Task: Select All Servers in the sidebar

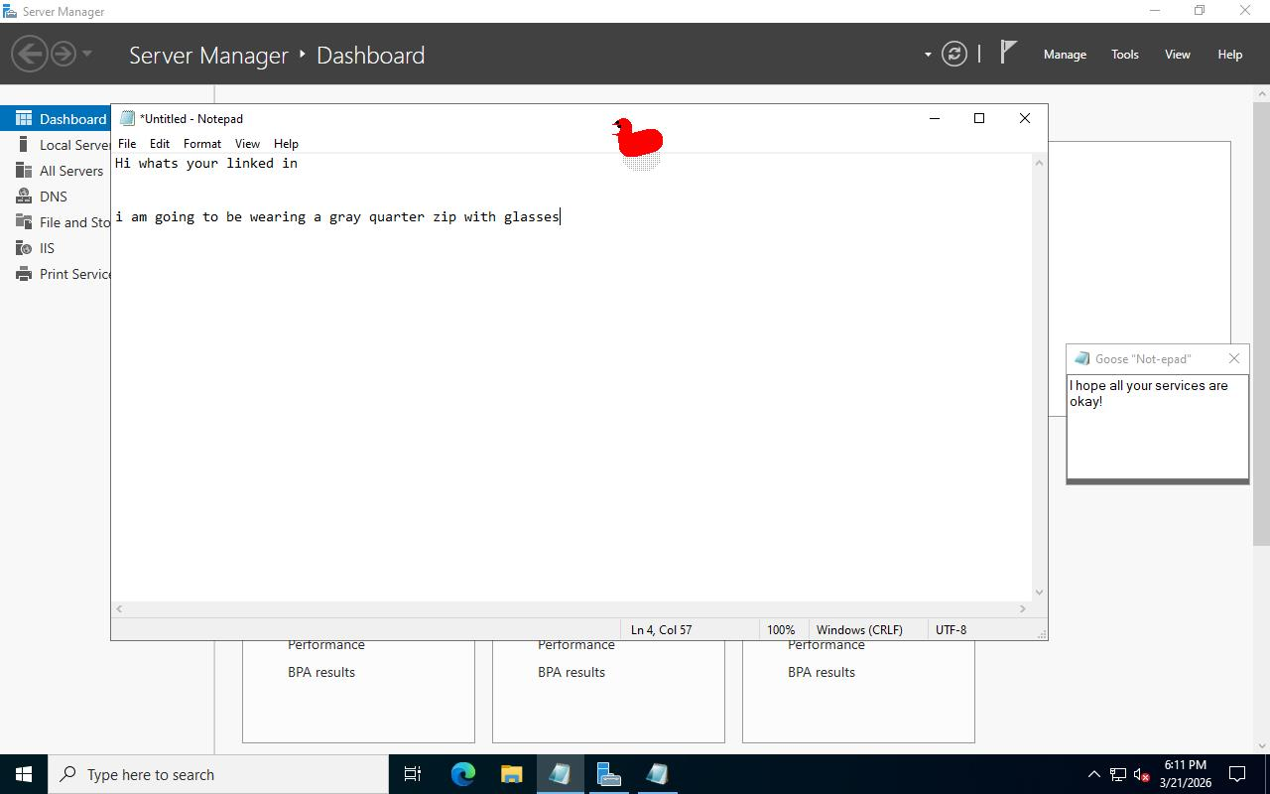Action: [x=70, y=171]
